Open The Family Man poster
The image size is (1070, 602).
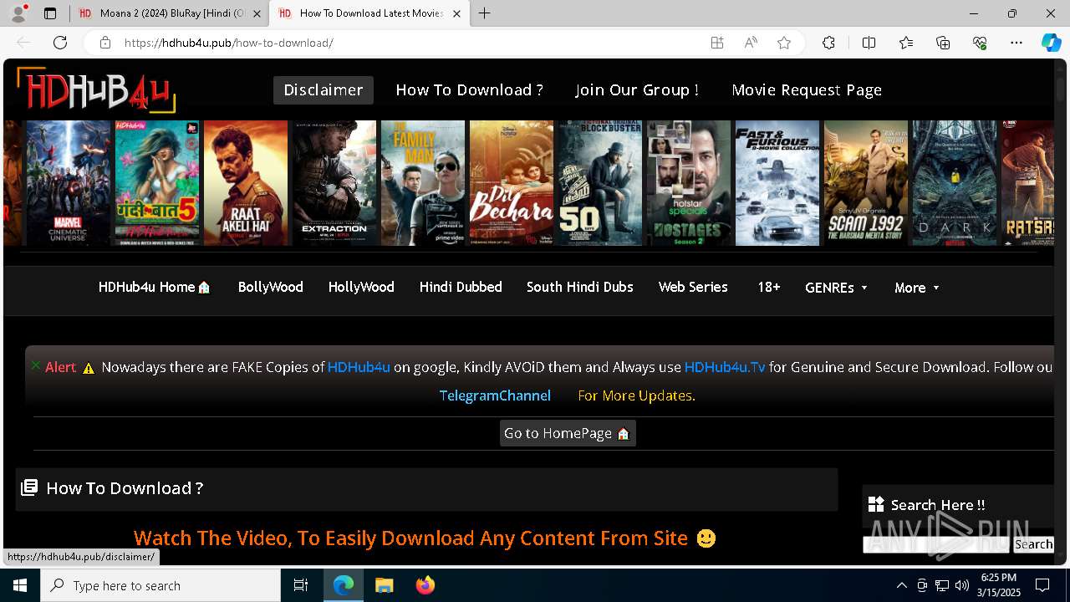click(x=423, y=183)
